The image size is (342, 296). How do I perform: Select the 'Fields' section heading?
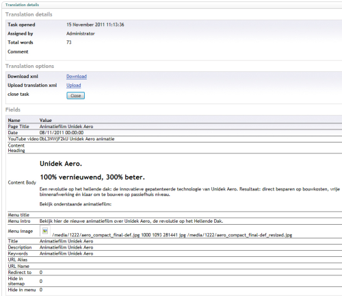(13, 110)
